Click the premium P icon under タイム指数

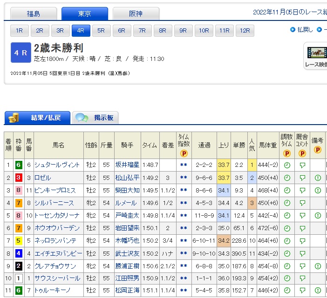(x=184, y=153)
